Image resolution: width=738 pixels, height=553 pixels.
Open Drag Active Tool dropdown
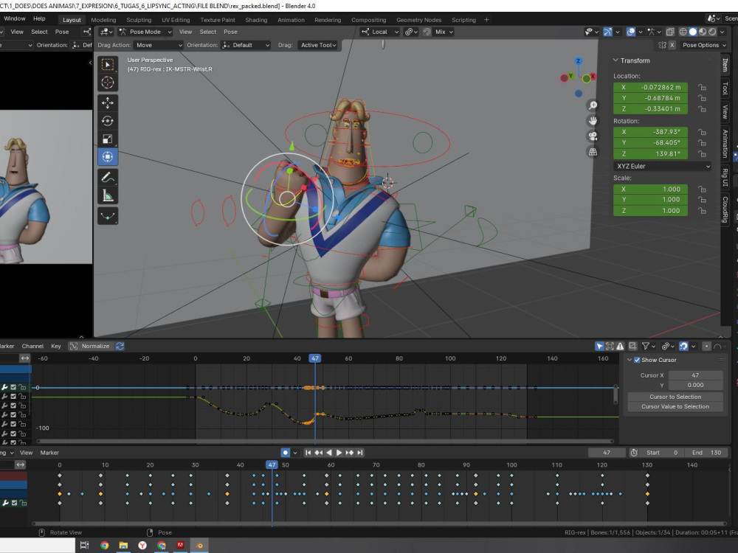pyautogui.click(x=318, y=45)
